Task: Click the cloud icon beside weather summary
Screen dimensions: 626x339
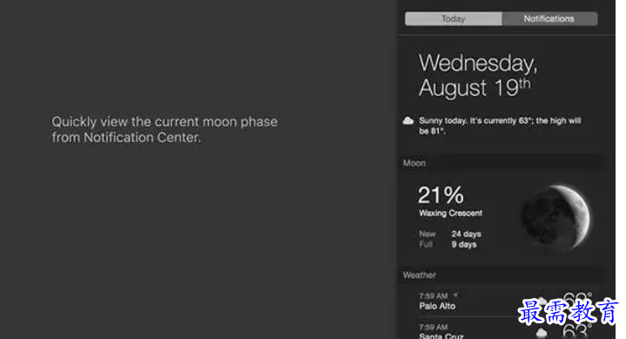Action: tap(408, 121)
